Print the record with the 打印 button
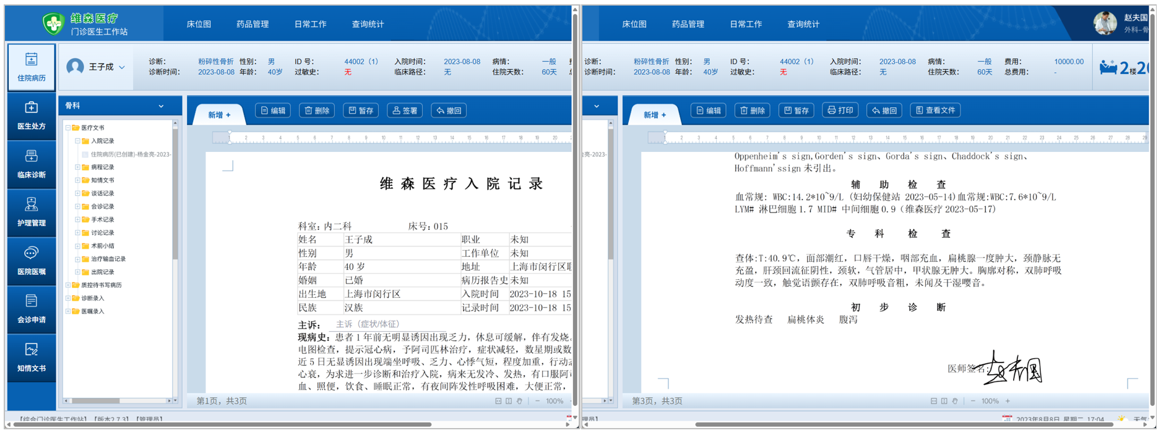This screenshot has width=1161, height=433. (x=840, y=111)
